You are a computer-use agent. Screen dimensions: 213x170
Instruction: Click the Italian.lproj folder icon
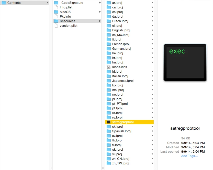pyautogui.click(x=109, y=76)
